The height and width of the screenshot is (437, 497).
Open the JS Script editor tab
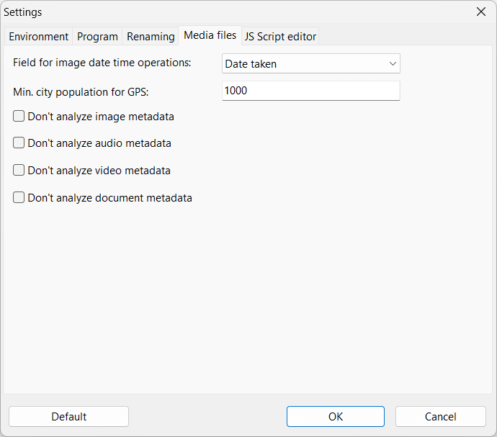tap(280, 37)
